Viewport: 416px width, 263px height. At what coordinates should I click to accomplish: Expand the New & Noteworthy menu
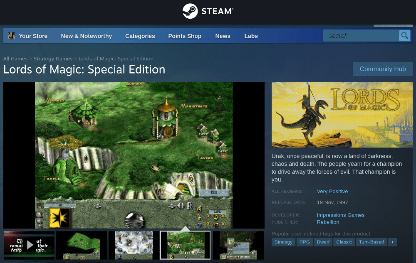[x=87, y=36]
